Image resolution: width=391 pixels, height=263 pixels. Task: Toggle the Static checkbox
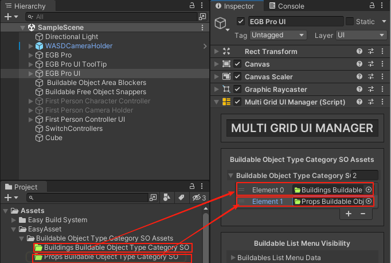pos(350,21)
